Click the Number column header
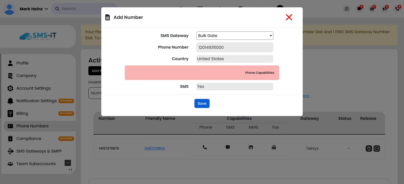This screenshot has height=184, width=404. click(x=107, y=118)
